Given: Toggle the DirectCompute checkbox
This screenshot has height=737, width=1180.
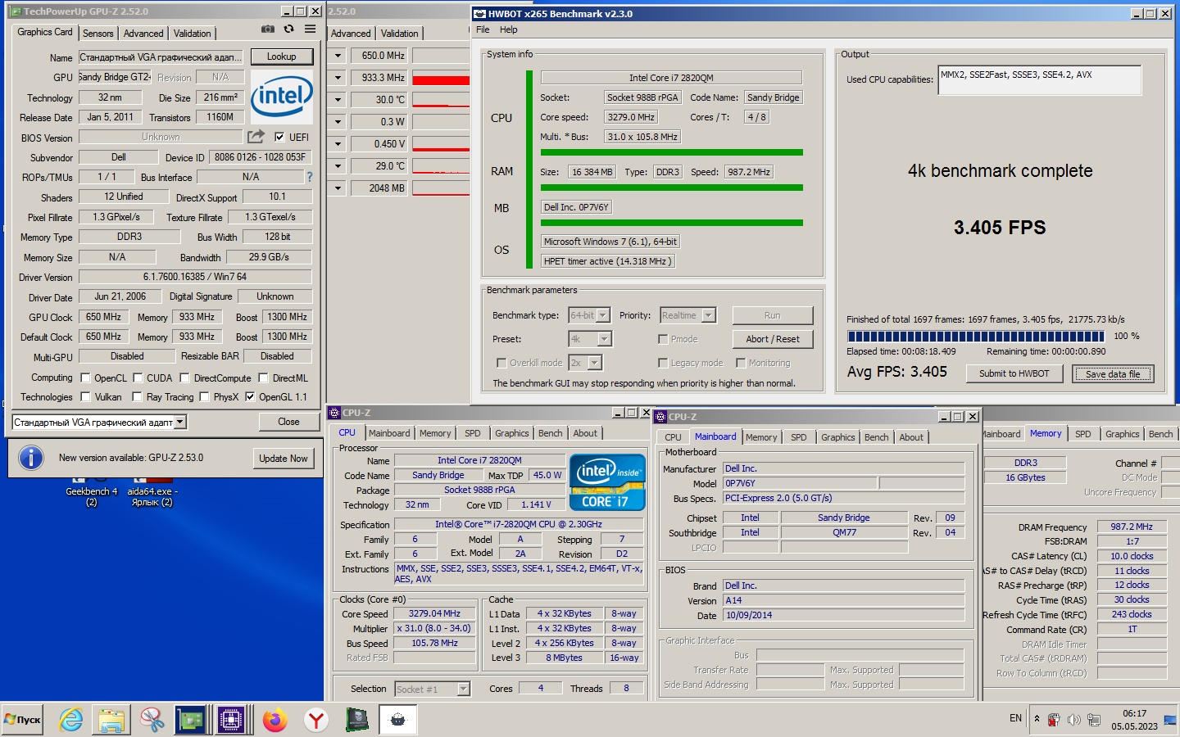Looking at the screenshot, I should pos(184,378).
